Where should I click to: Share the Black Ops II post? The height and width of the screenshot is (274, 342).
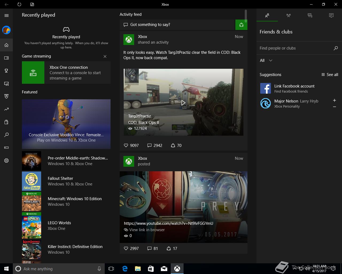click(176, 146)
